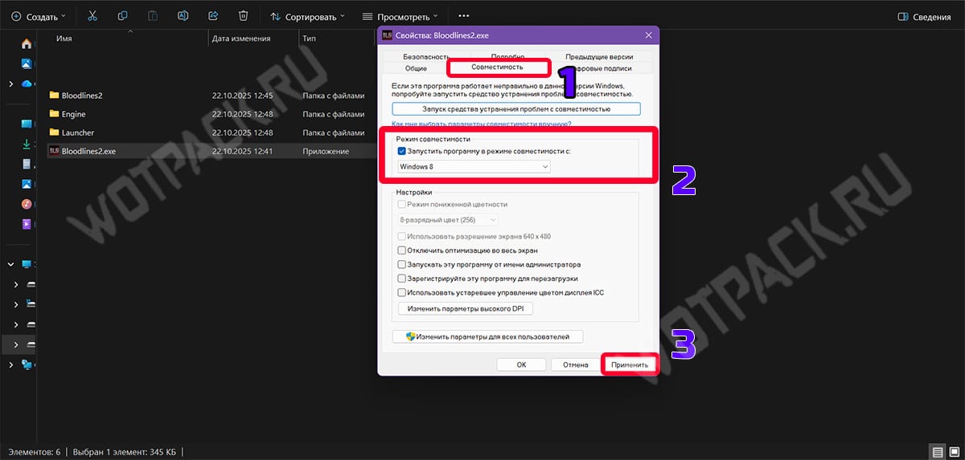
Task: Click the manual compatibility settings help link
Action: [x=481, y=124]
